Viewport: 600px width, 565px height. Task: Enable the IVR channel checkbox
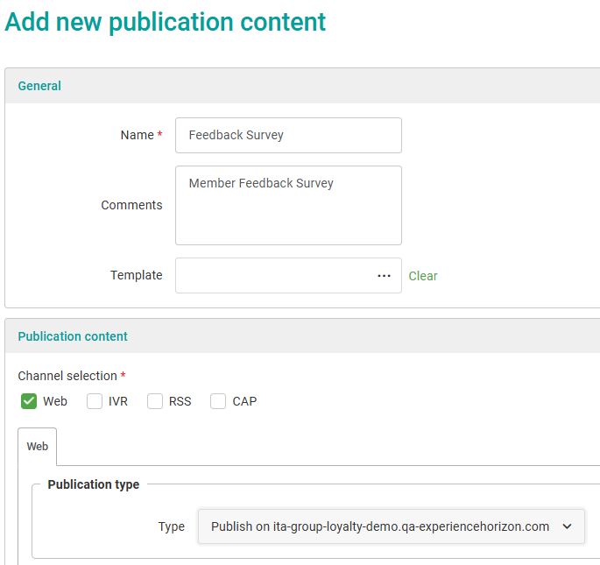click(95, 401)
